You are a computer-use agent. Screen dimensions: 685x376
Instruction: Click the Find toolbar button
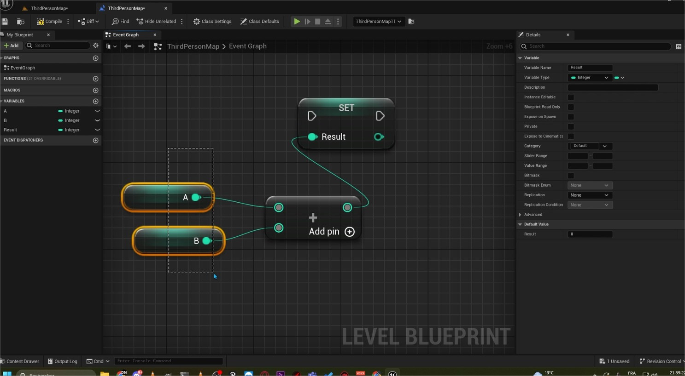(120, 22)
